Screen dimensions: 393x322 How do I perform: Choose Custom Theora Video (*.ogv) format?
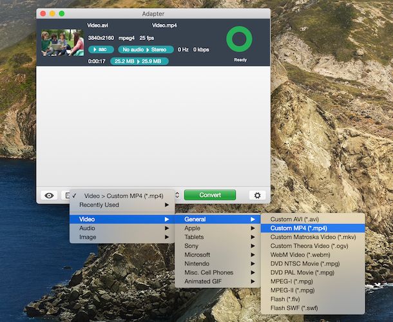(x=313, y=246)
